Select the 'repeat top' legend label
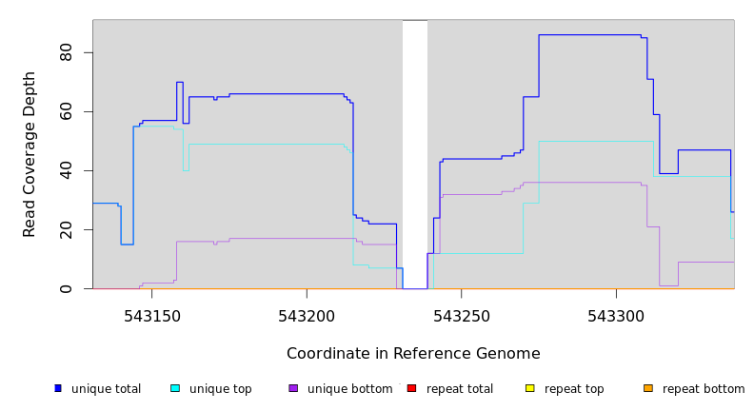This screenshot has height=411, width=754. pyautogui.click(x=574, y=389)
